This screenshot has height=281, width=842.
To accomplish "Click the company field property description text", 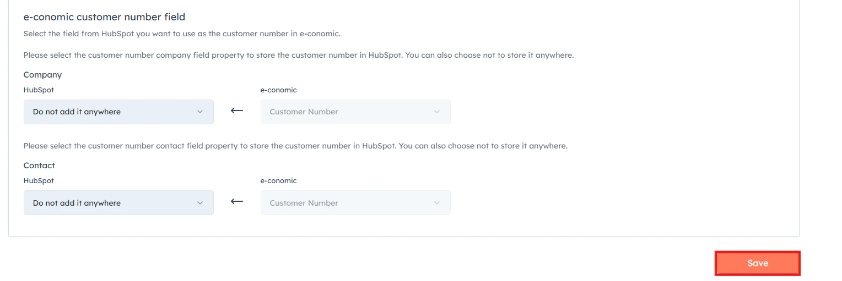I will click(x=299, y=56).
